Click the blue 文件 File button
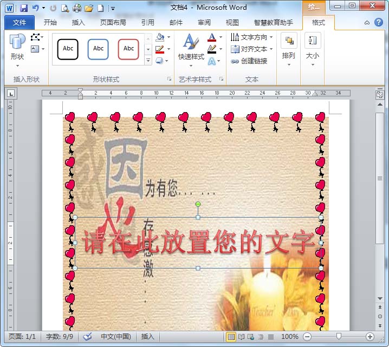389x347 pixels. [x=20, y=23]
